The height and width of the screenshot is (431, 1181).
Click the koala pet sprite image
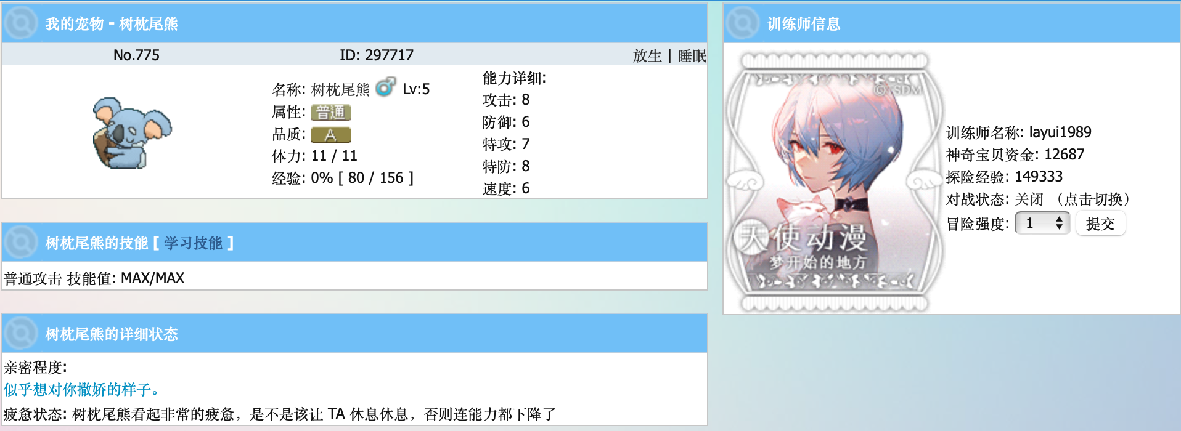pos(131,132)
